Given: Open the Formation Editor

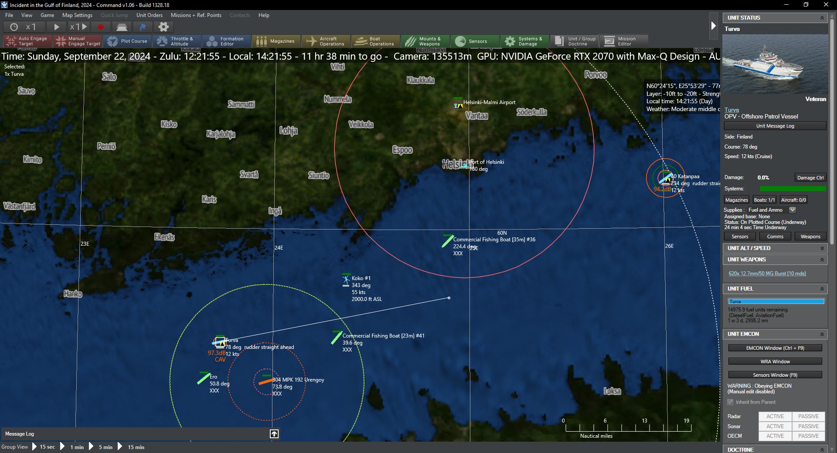Looking at the screenshot, I should pyautogui.click(x=227, y=41).
